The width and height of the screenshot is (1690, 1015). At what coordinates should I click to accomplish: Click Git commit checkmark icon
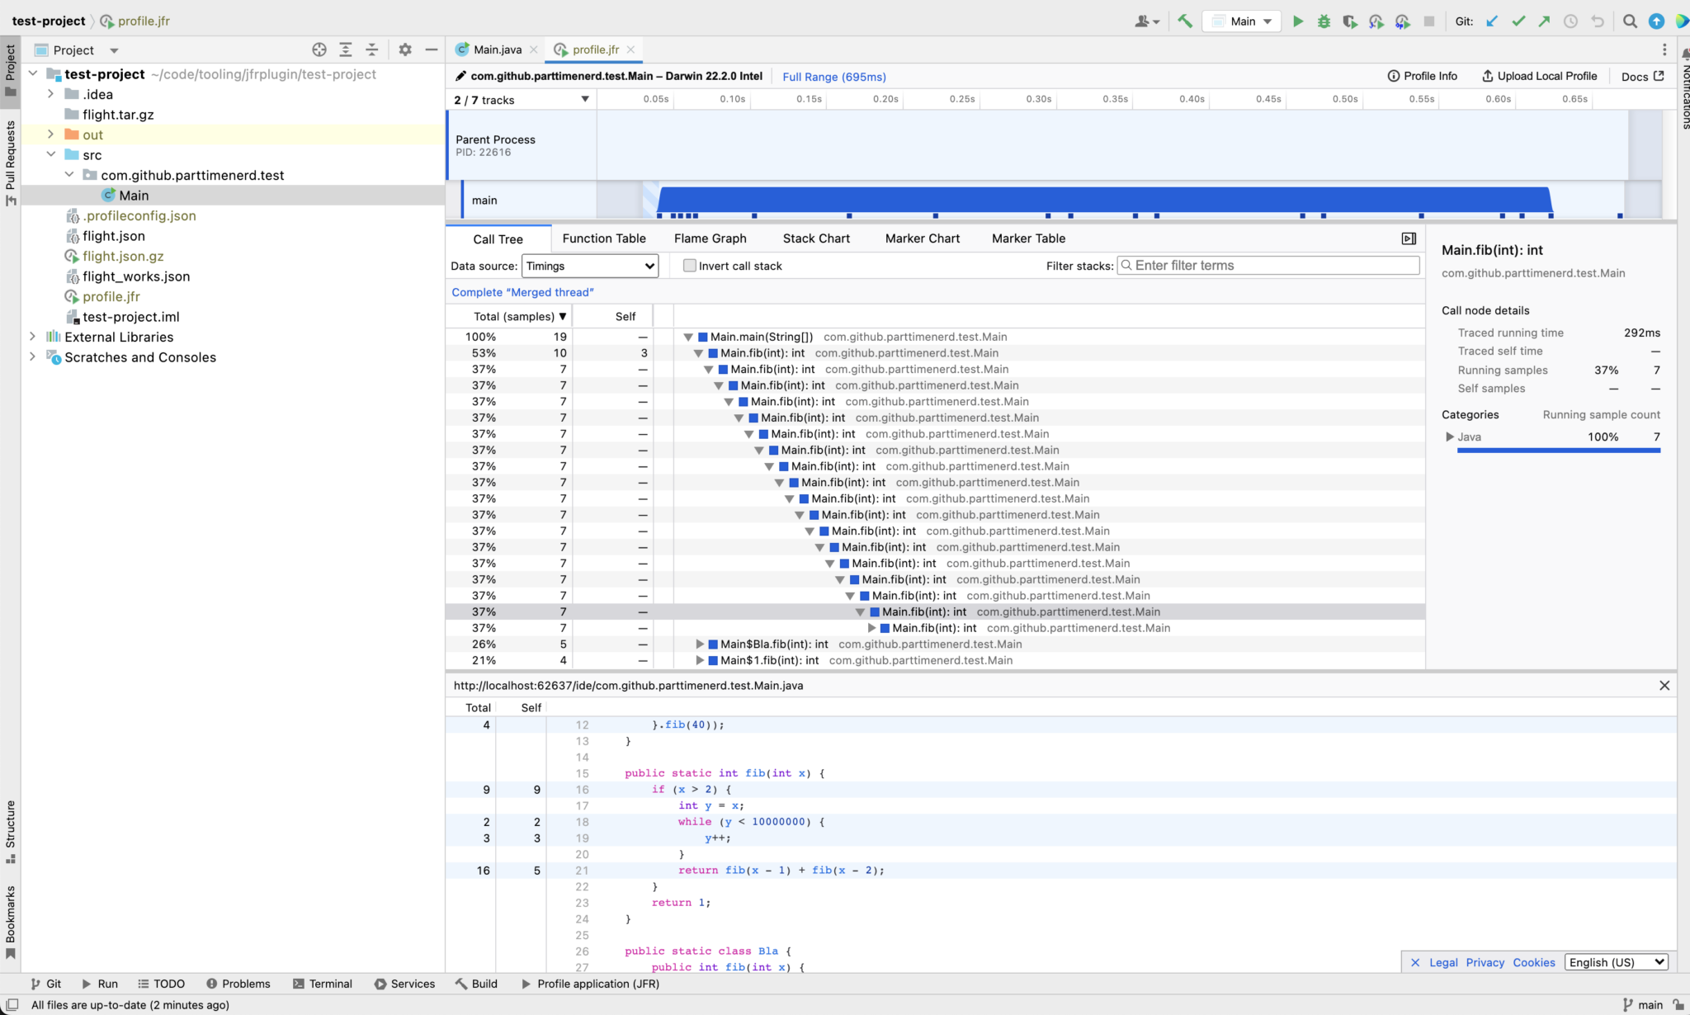tap(1518, 21)
